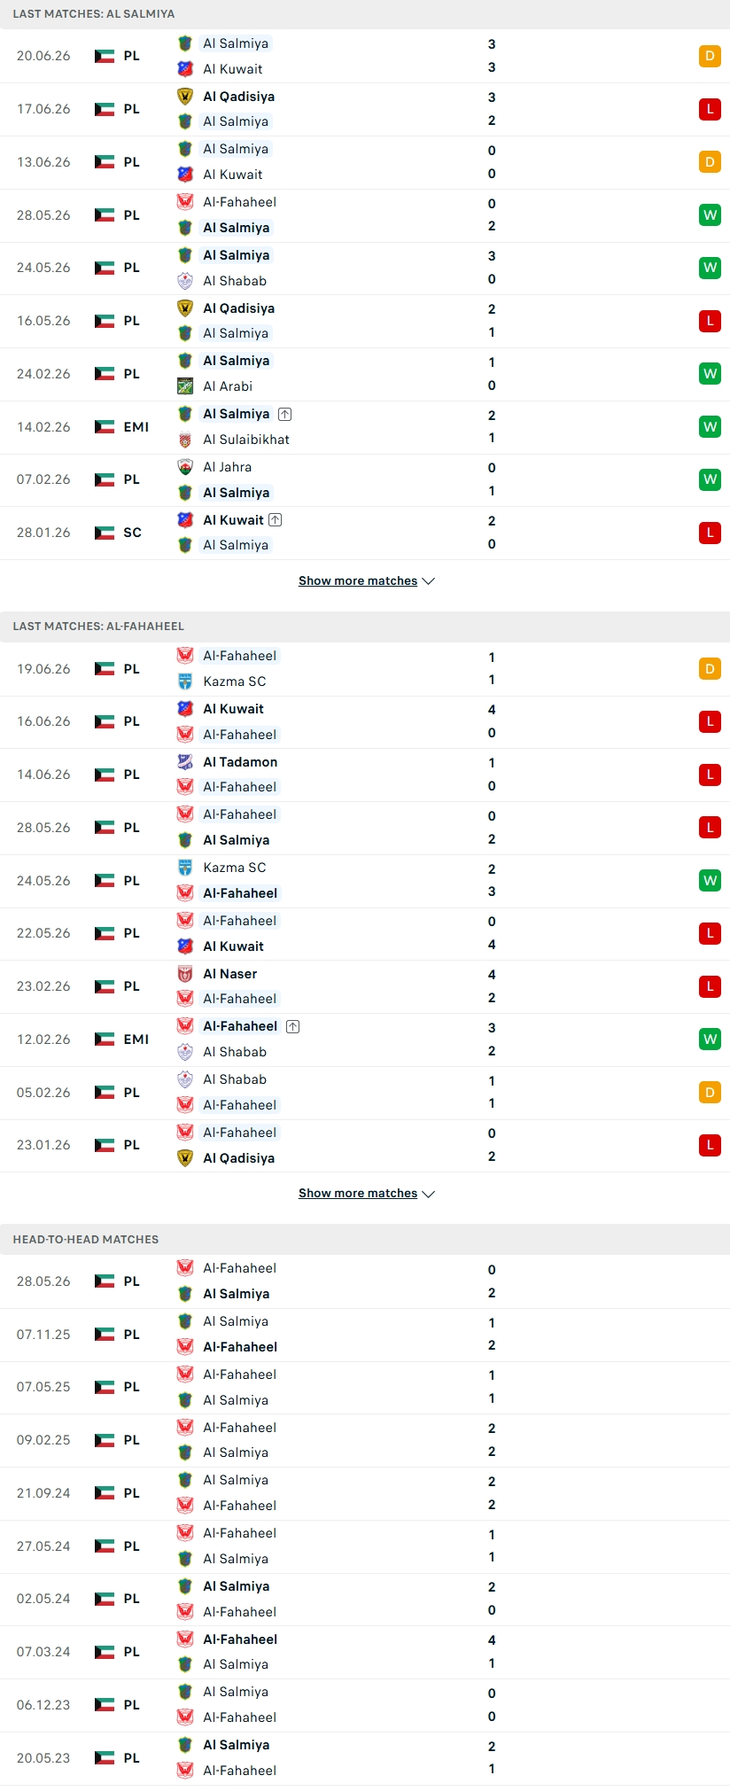
Task: Click Al Tadamon crest in 14.06.26 match
Action: pos(185,762)
